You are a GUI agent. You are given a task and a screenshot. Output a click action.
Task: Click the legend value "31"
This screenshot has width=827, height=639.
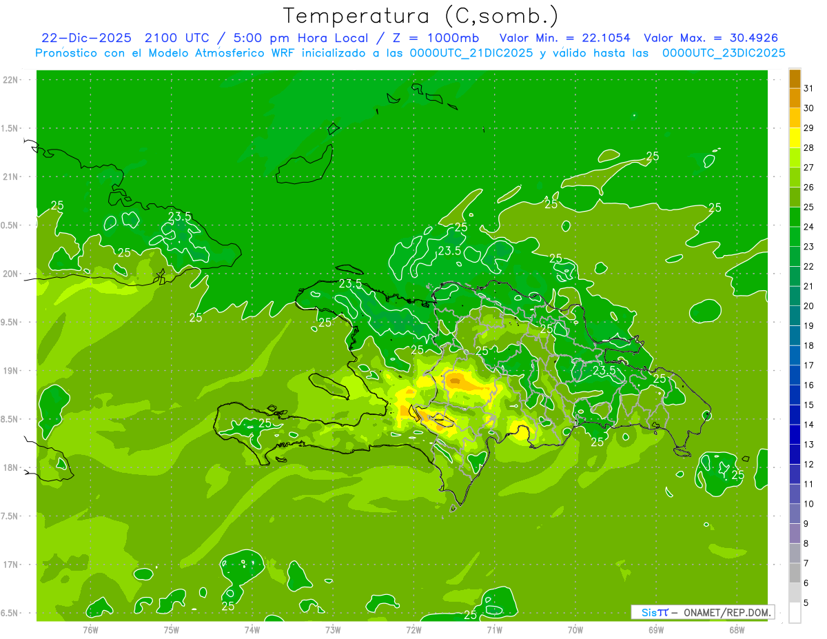(809, 88)
